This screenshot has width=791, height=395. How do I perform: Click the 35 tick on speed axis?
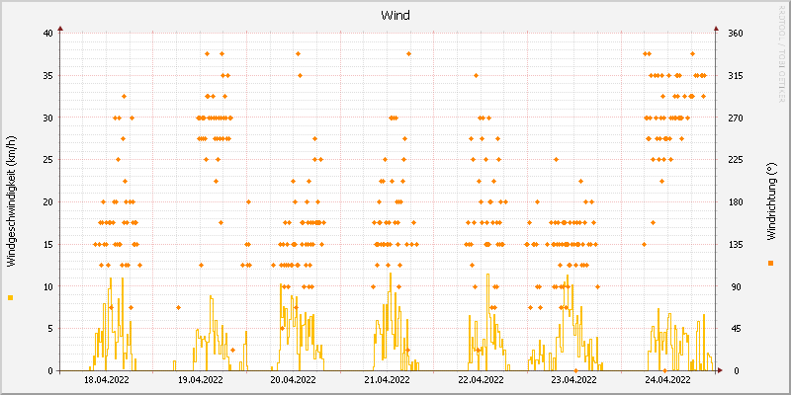[48, 76]
